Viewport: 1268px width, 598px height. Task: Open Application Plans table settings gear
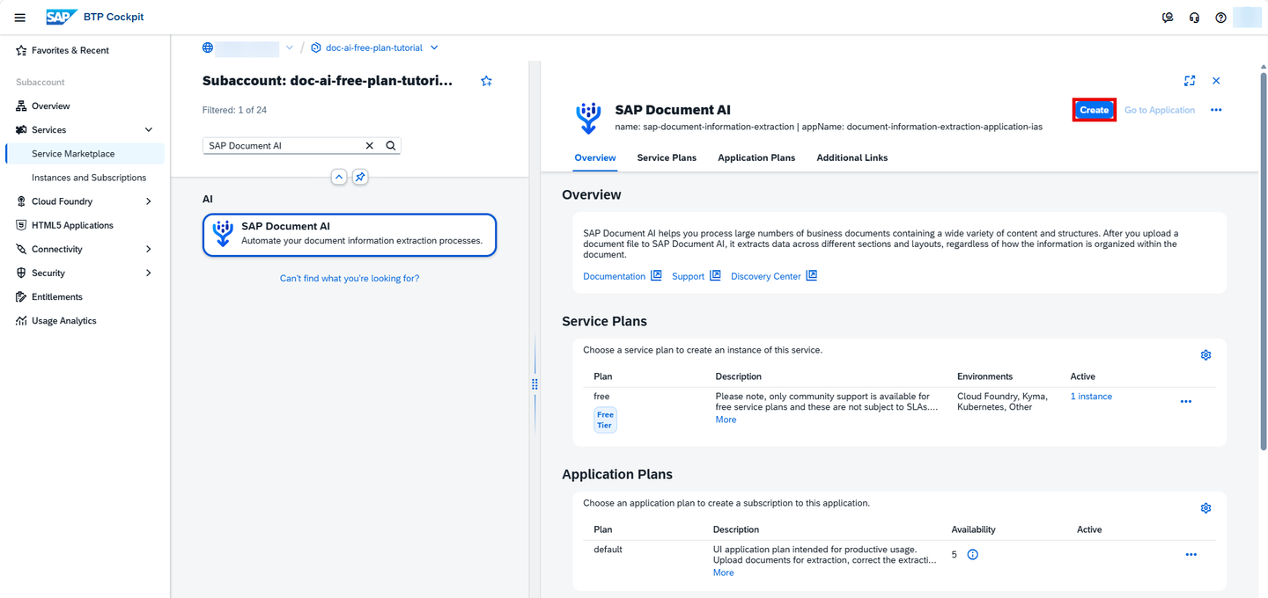[x=1205, y=508]
